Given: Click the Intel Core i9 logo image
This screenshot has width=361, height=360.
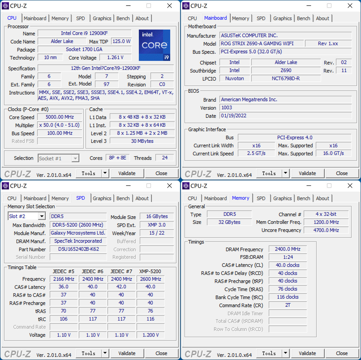Looking at the screenshot, I should click(155, 45).
